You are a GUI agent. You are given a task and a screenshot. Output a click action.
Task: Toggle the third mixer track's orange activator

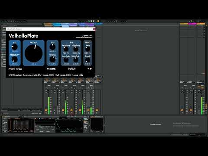(71, 110)
